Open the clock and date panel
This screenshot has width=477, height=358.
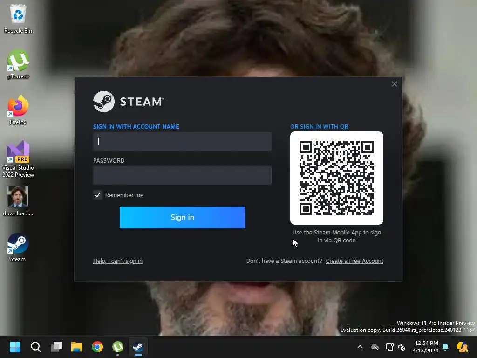click(x=425, y=347)
